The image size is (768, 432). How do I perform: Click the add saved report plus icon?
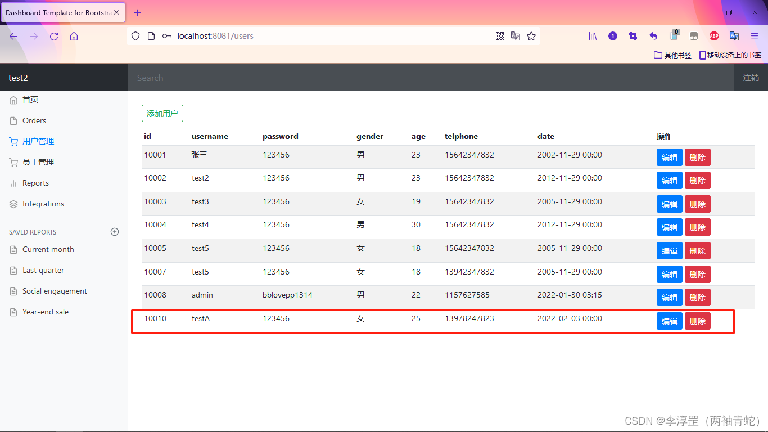(115, 232)
